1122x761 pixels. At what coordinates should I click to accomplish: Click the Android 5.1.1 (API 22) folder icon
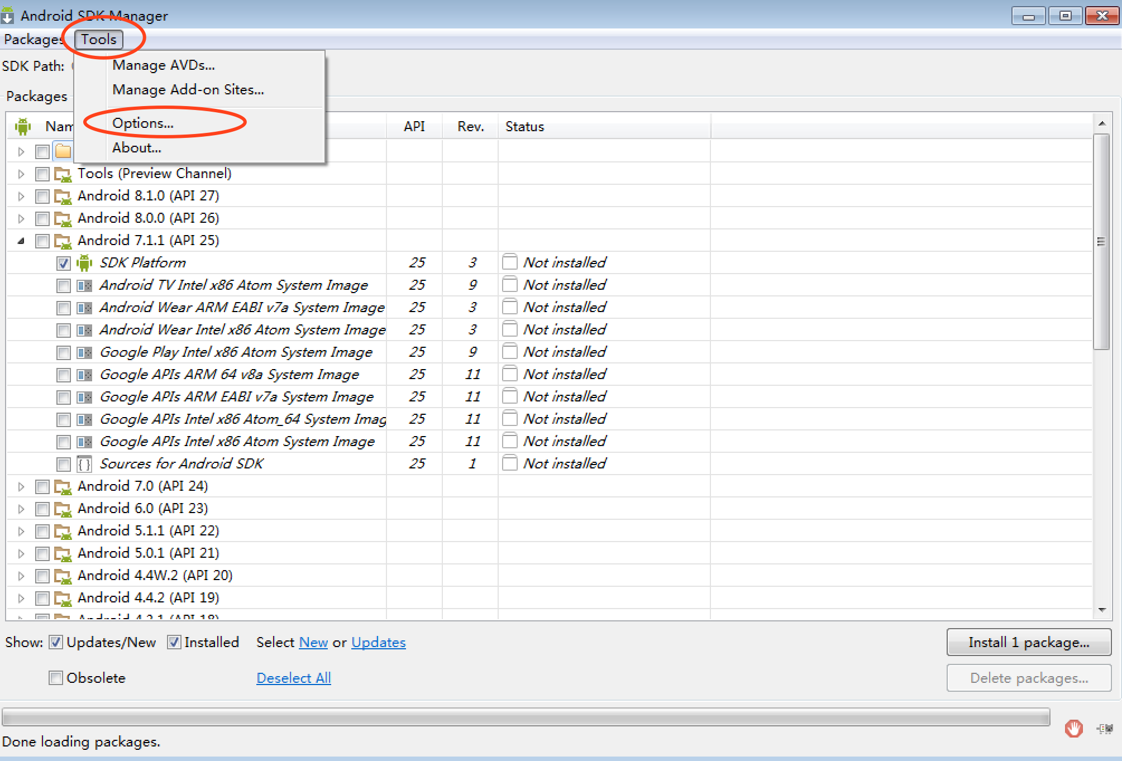63,532
